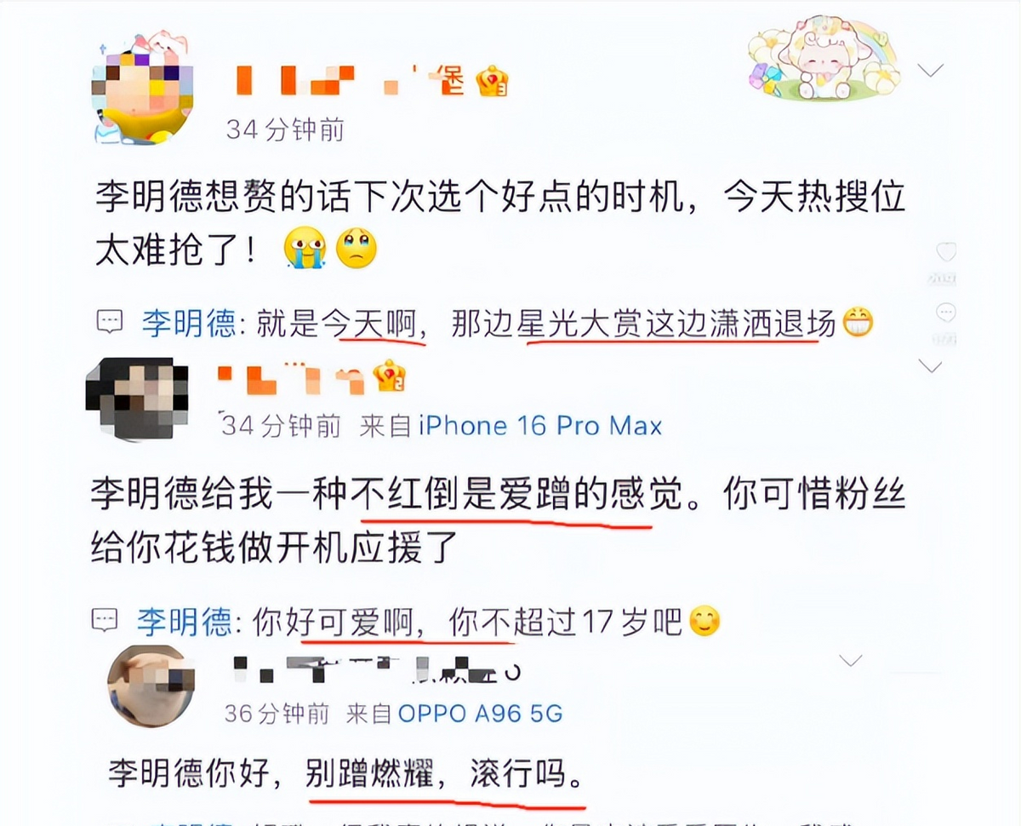This screenshot has height=826, width=1021.
Task: Click the crown badge beside second username
Action: (x=390, y=376)
